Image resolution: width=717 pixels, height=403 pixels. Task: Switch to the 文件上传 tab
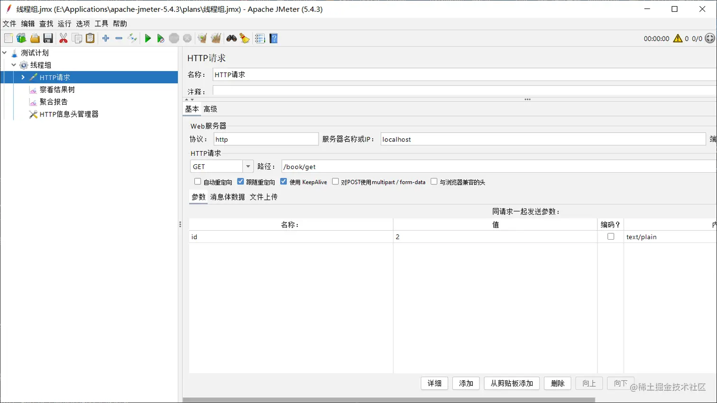(x=264, y=197)
